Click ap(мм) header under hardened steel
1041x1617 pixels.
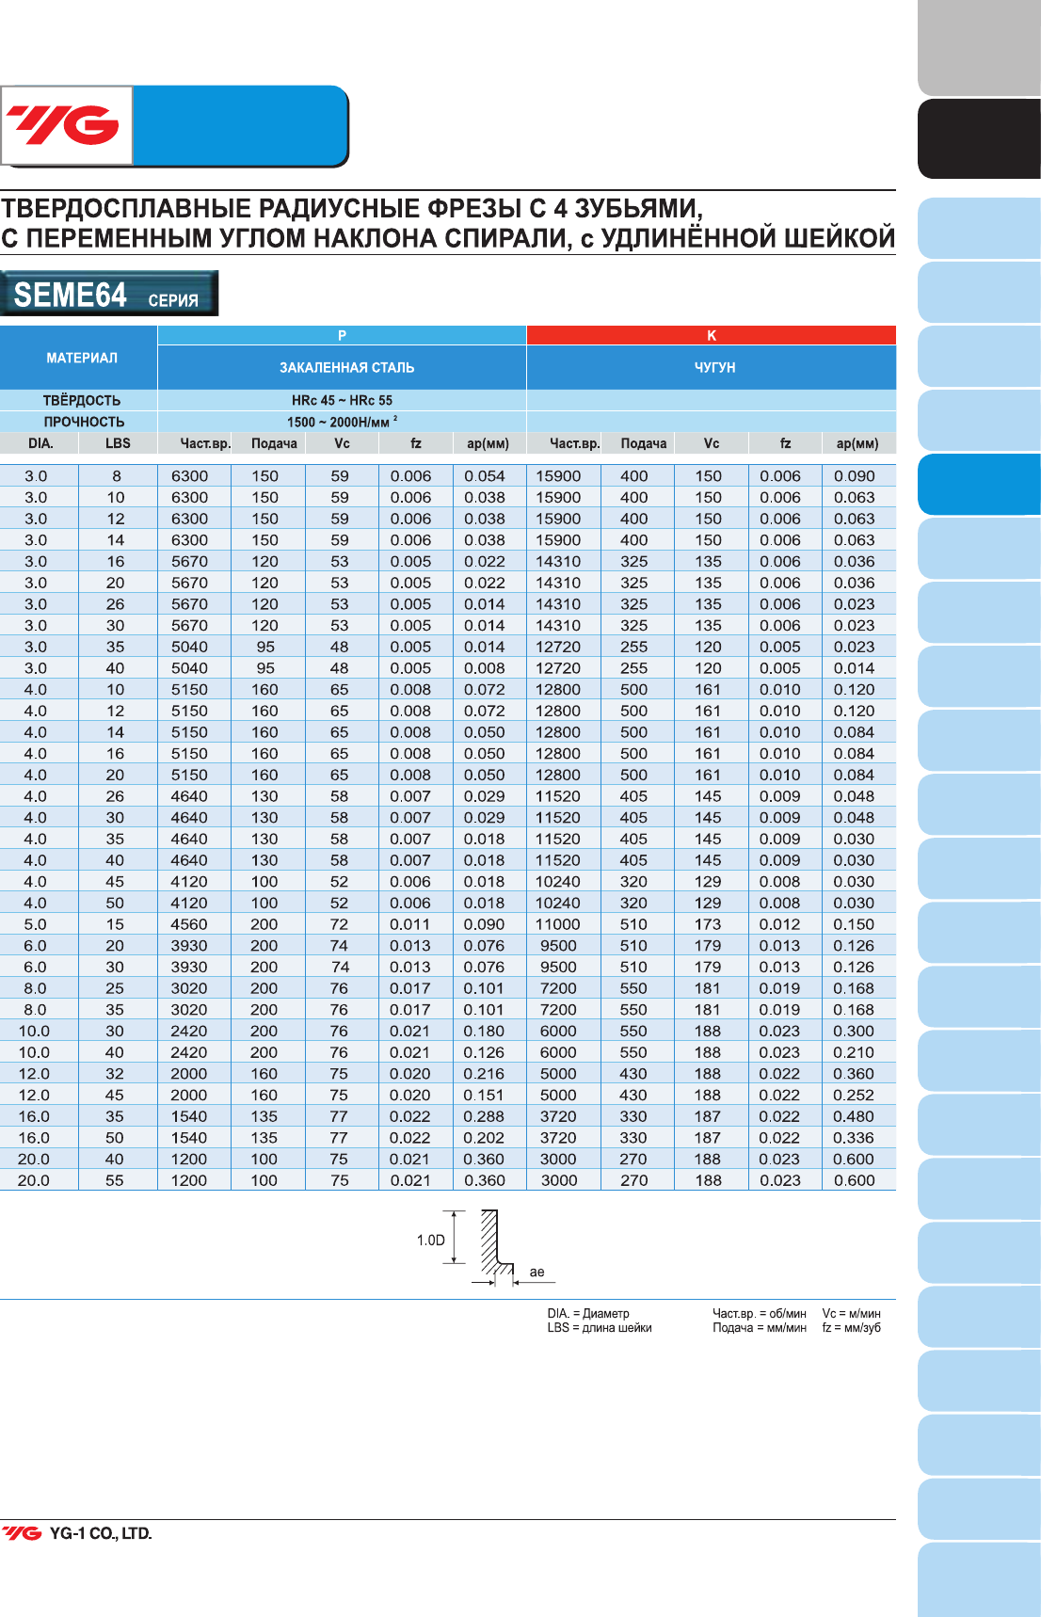(488, 443)
